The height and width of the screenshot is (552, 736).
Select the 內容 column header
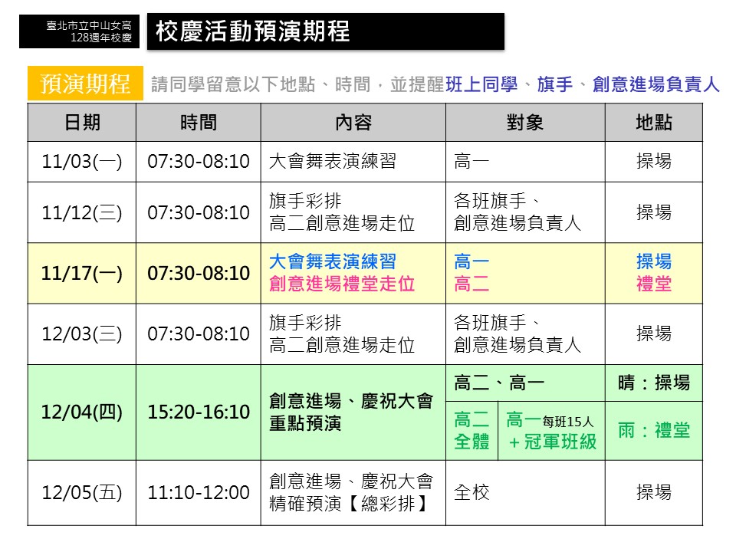(x=353, y=123)
